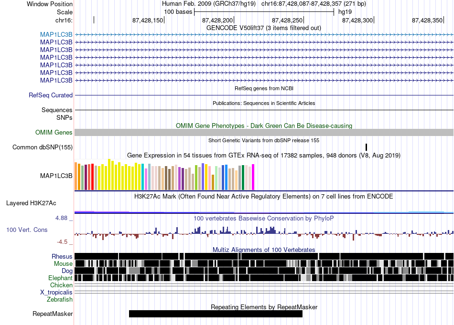Viewport: 454px width, 325px height.
Task: Open the H3K27Ac Mark ENCODE track title
Action: 264,197
